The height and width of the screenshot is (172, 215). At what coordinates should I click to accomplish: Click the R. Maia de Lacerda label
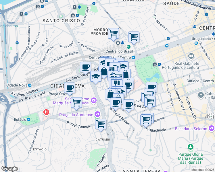click(33, 142)
